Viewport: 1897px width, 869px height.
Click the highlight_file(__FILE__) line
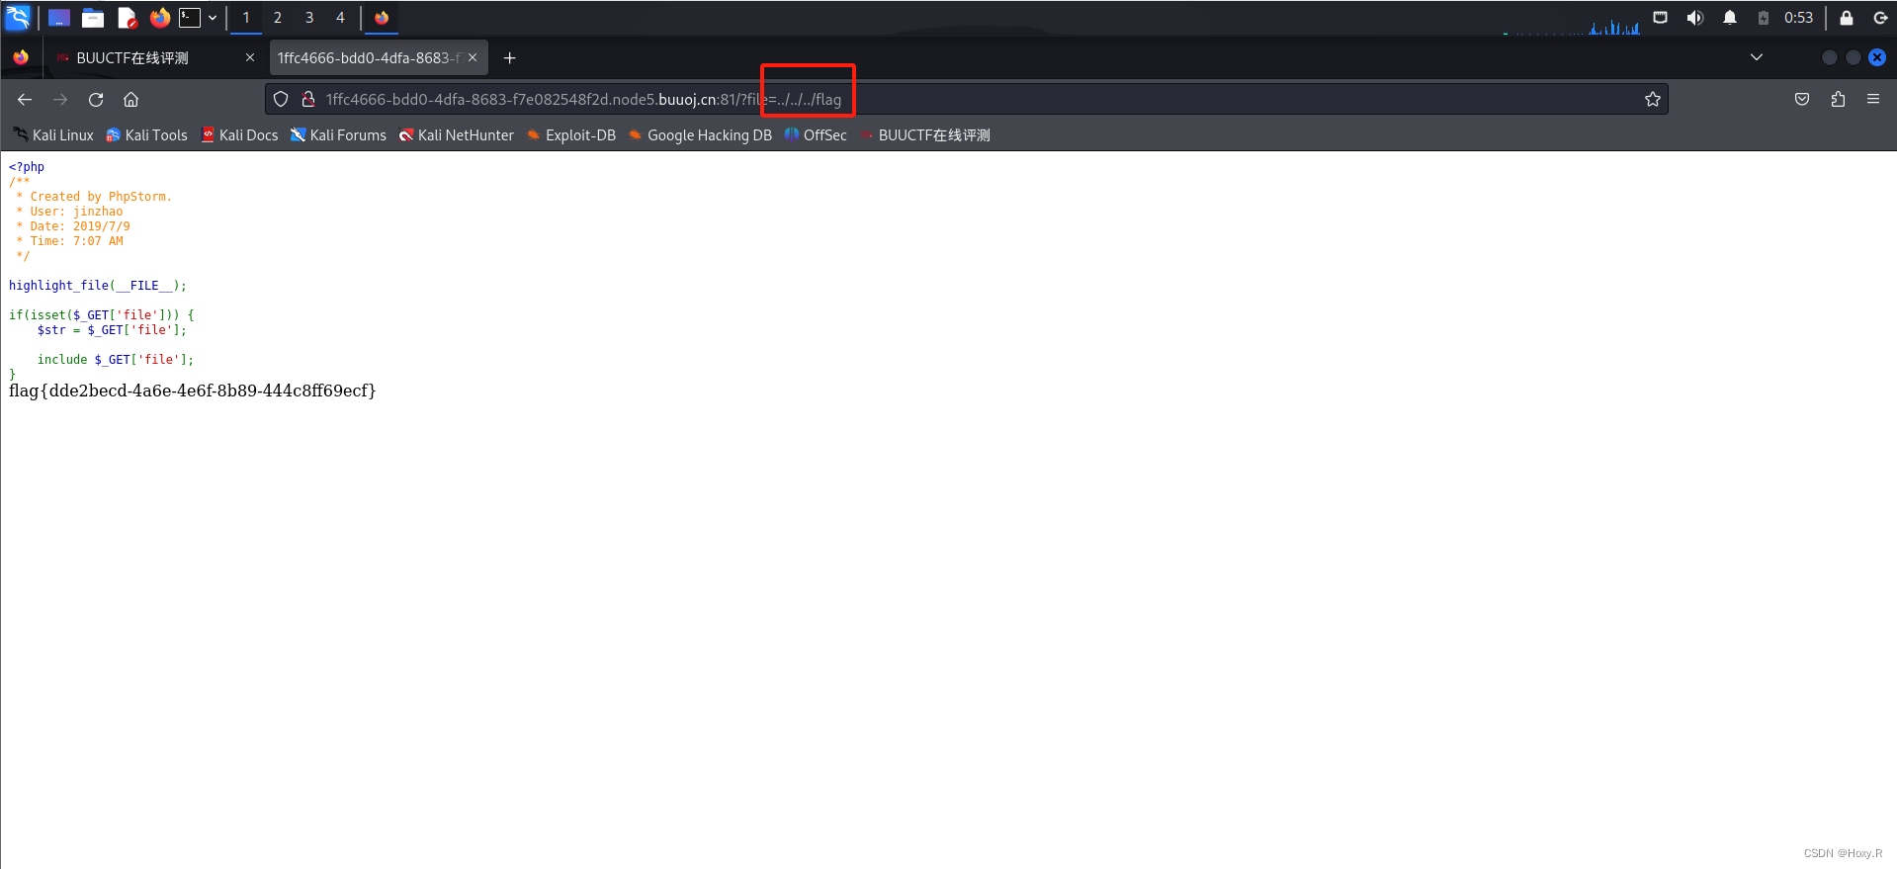point(98,286)
